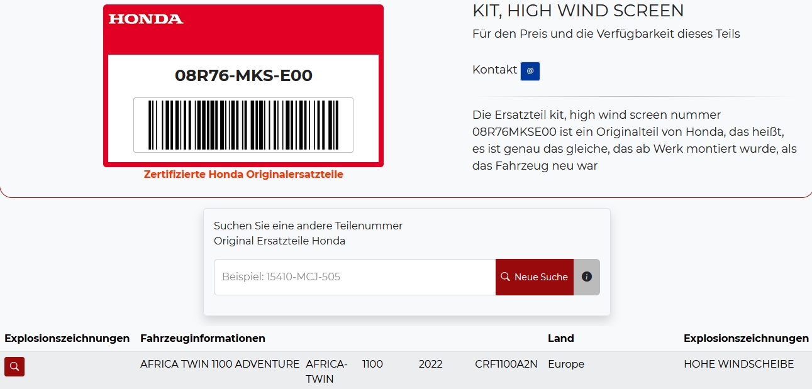Click Zertifizierte Honda Originalersatzteile caption
Screen dimensions: 812x389
click(243, 175)
